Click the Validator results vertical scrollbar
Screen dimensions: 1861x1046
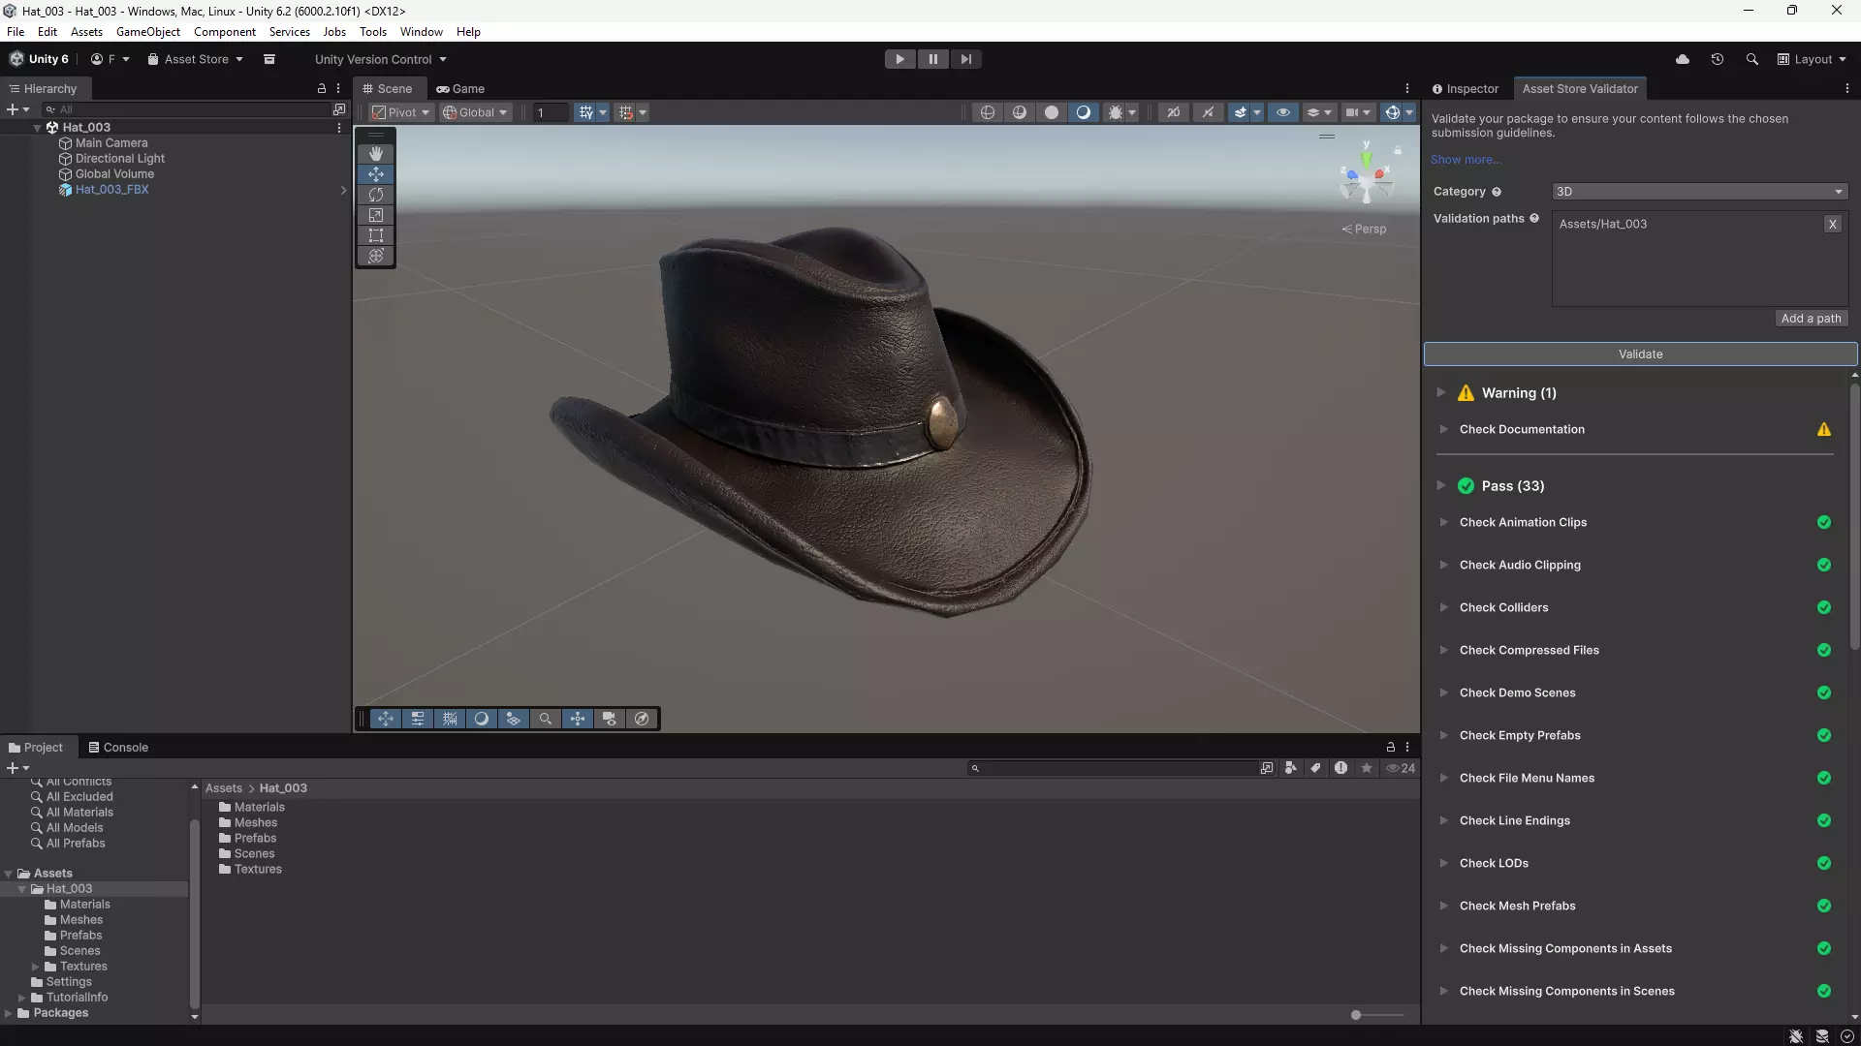pos(1854,516)
